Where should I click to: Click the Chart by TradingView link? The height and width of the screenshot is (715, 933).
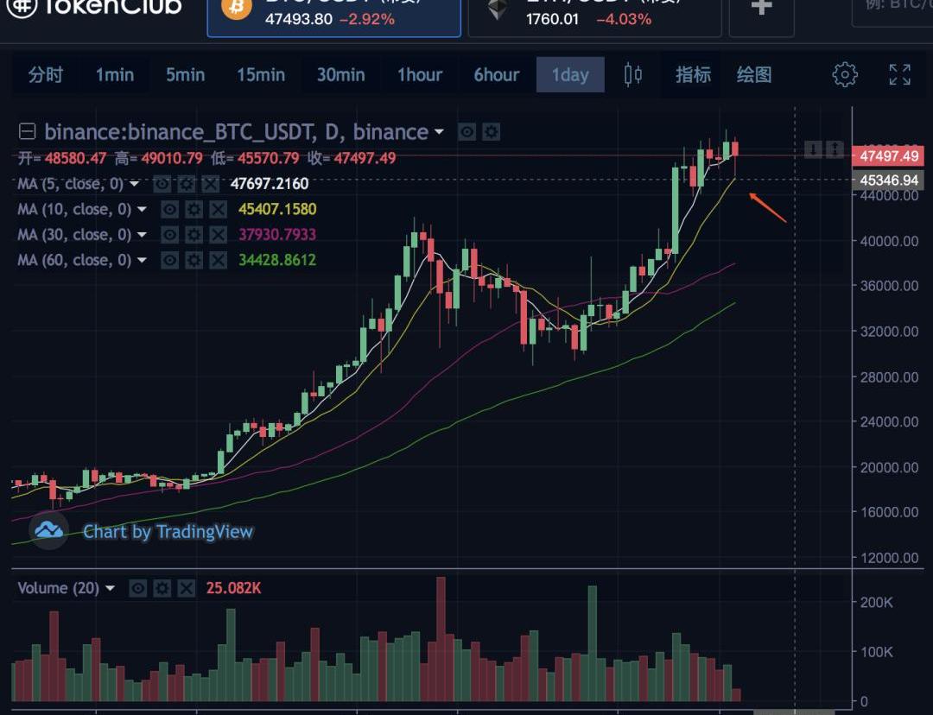click(168, 531)
